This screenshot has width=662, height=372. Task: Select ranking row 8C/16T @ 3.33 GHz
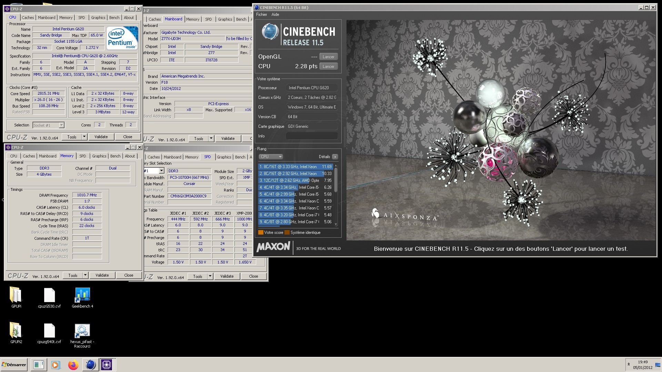(x=295, y=167)
